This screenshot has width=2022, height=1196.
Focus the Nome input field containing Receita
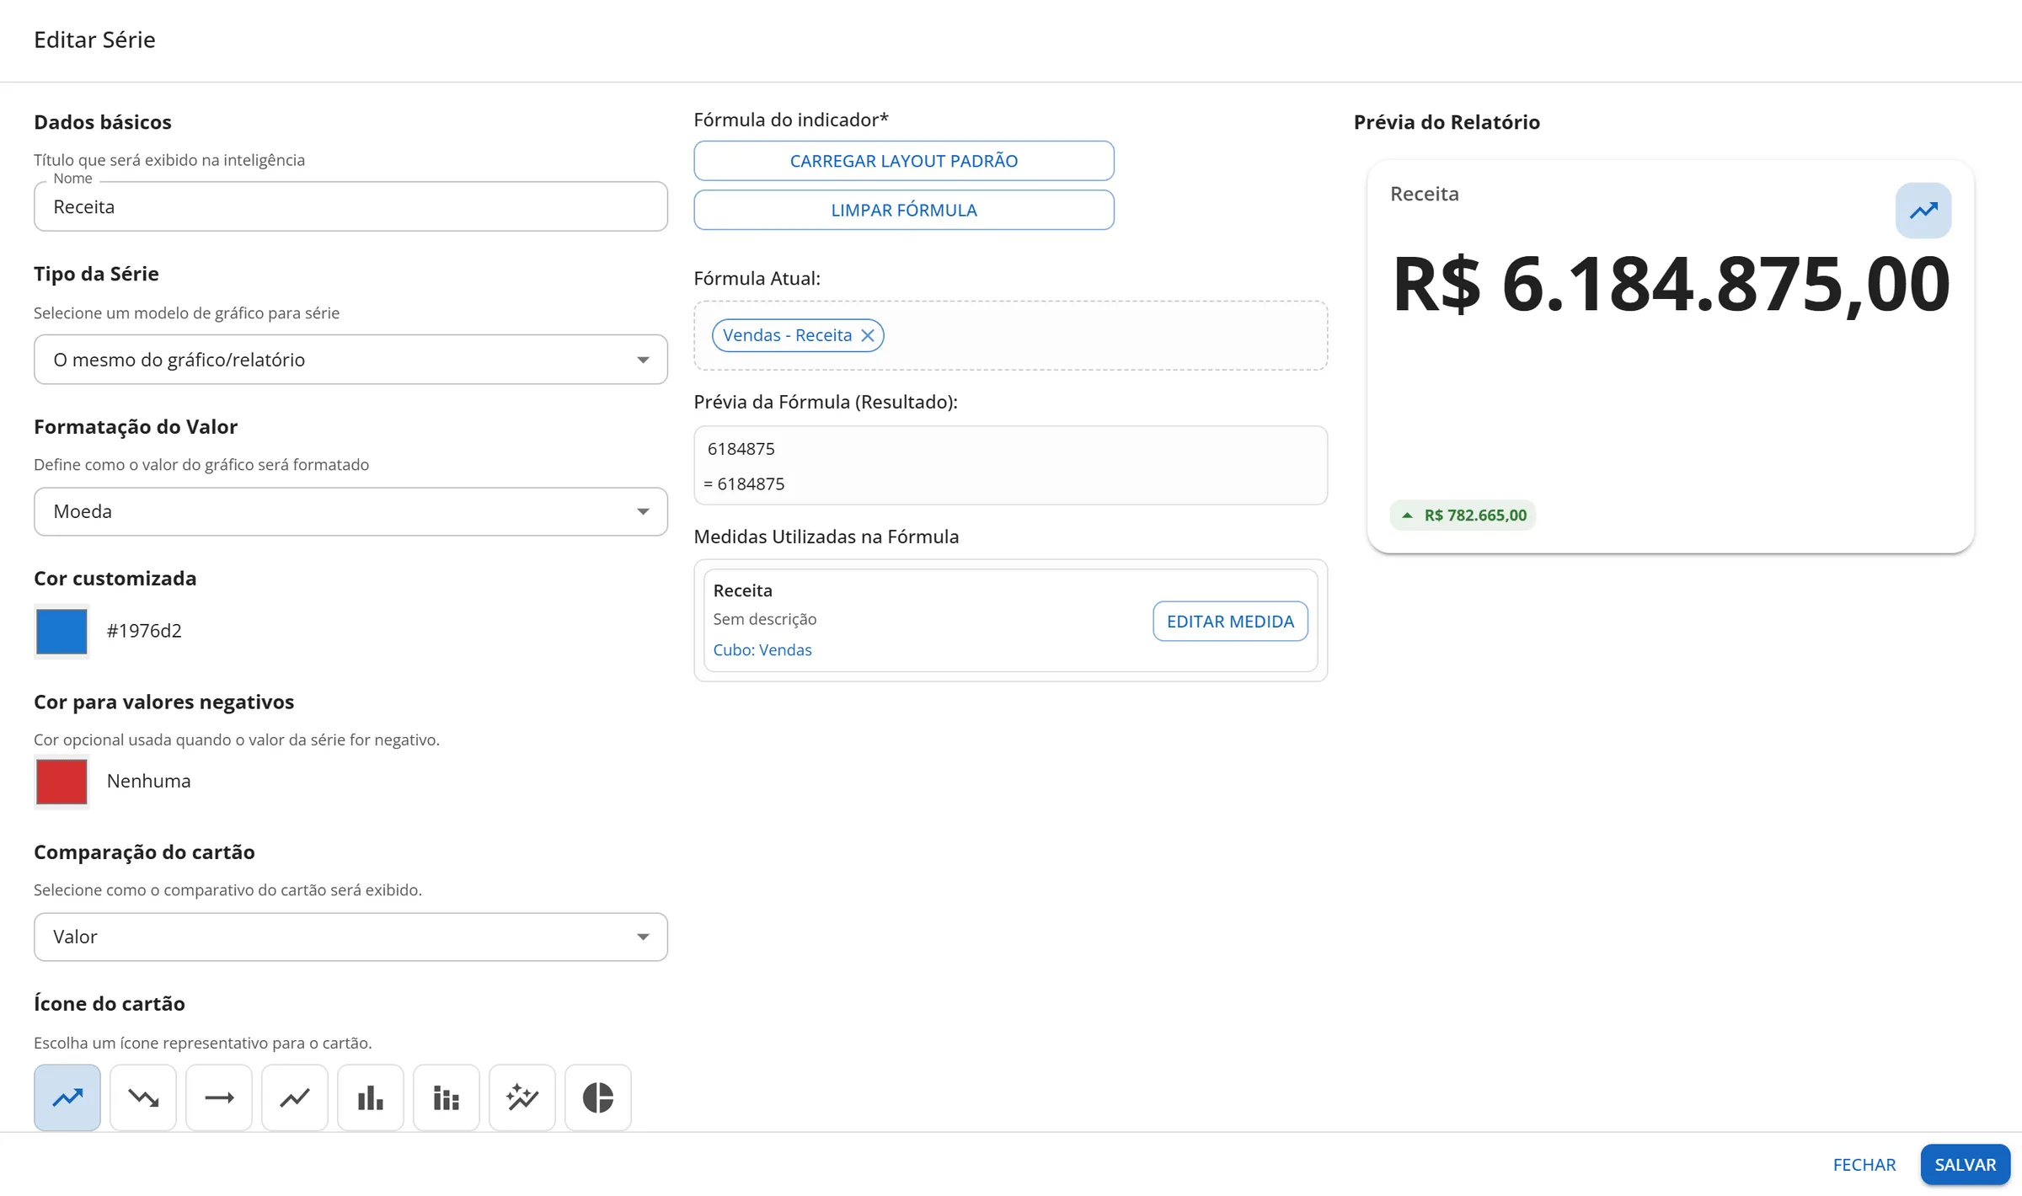point(350,206)
